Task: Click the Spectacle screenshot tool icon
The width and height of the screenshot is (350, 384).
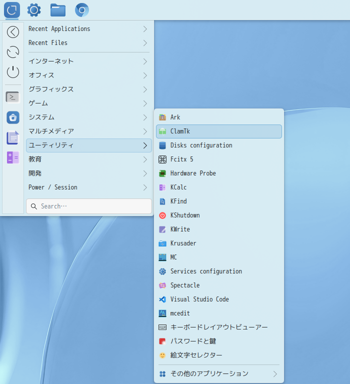Action: [162, 285]
